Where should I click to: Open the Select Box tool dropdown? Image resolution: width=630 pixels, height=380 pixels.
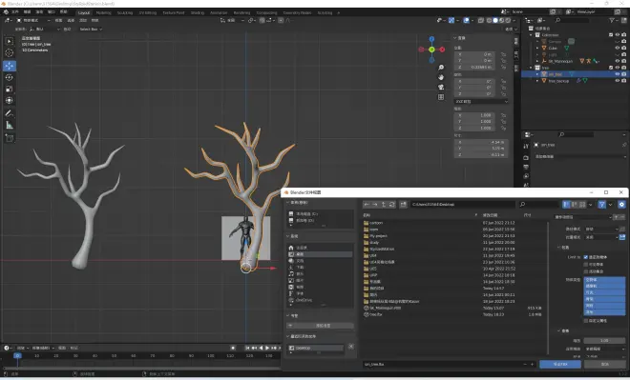91,29
